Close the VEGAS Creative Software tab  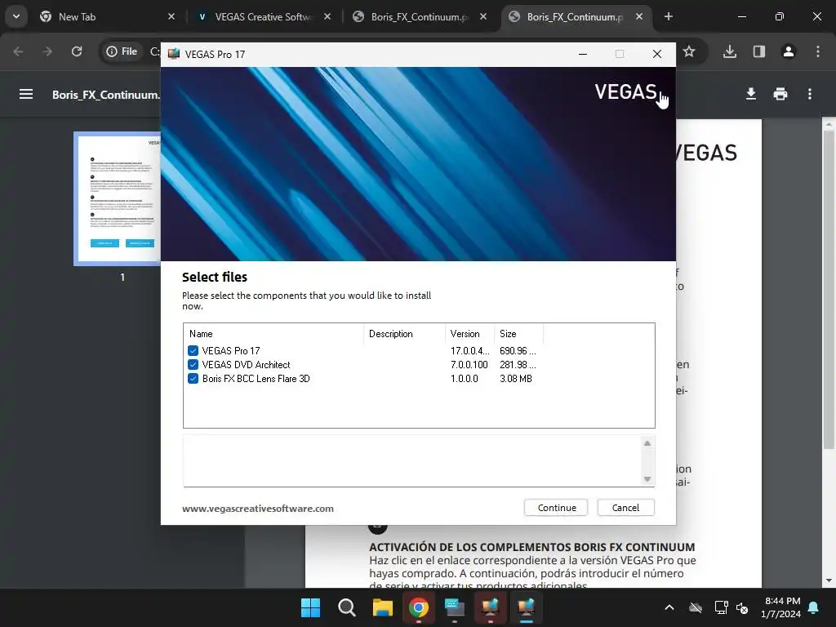pyautogui.click(x=327, y=17)
